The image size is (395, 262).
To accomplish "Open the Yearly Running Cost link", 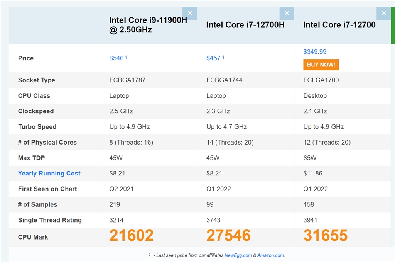I will pyautogui.click(x=49, y=173).
